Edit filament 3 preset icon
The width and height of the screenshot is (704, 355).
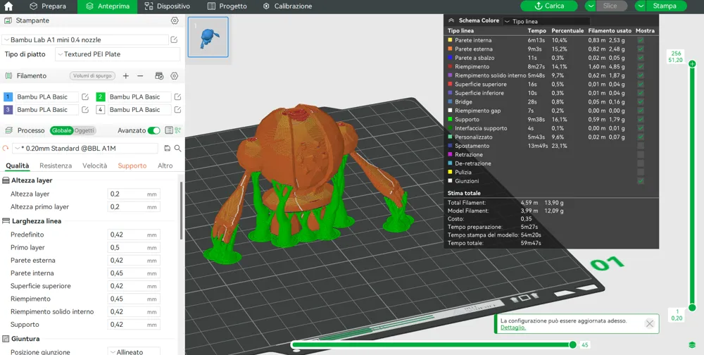pos(85,110)
